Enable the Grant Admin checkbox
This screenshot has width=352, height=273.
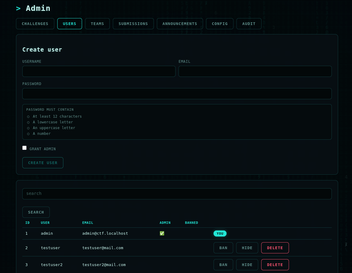24,148
